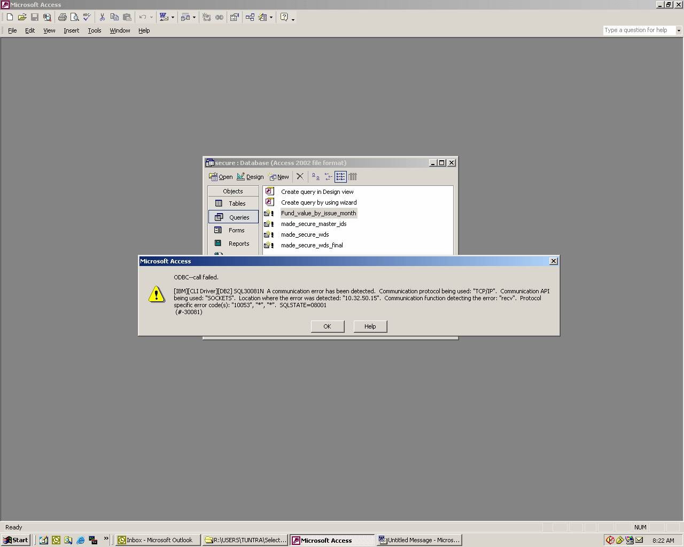Open the Window menu

[x=120, y=30]
